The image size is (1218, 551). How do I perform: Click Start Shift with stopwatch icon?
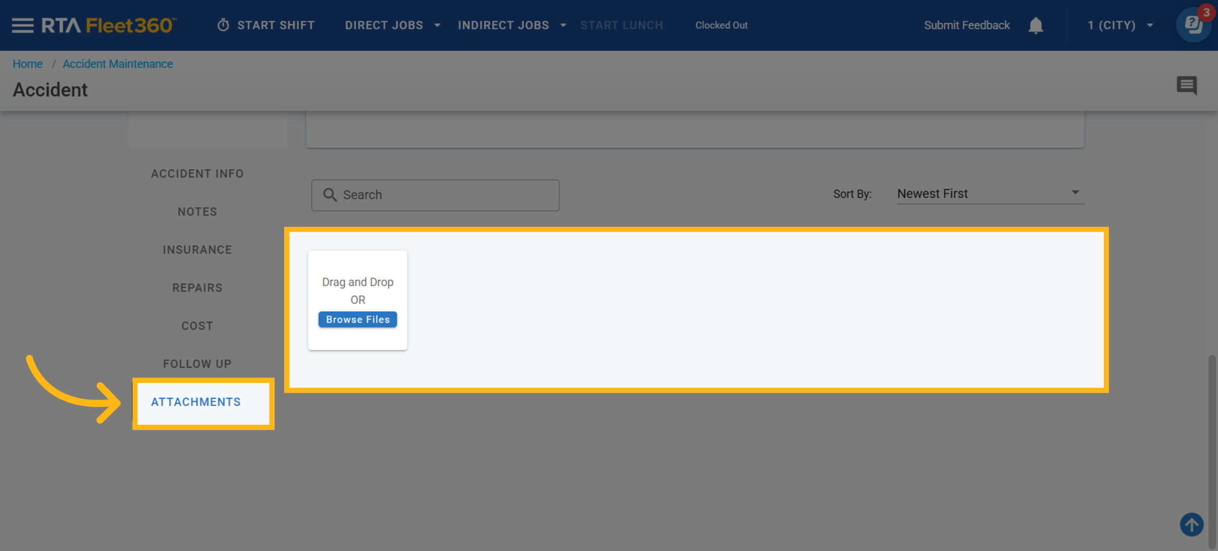(x=266, y=25)
